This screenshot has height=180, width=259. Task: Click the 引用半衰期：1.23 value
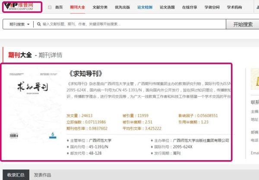click(193, 122)
